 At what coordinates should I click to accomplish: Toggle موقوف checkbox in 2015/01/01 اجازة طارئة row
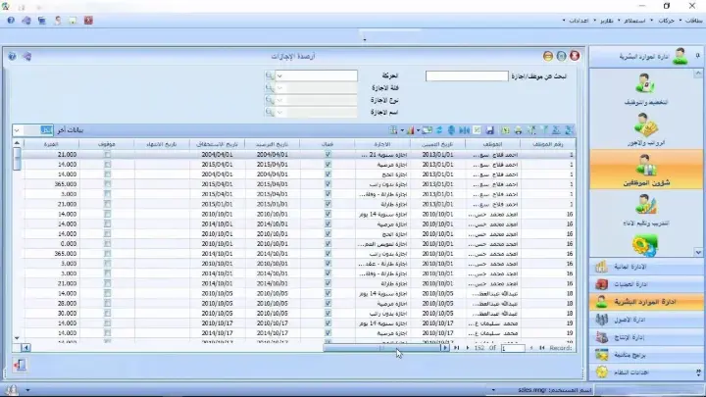click(x=107, y=204)
